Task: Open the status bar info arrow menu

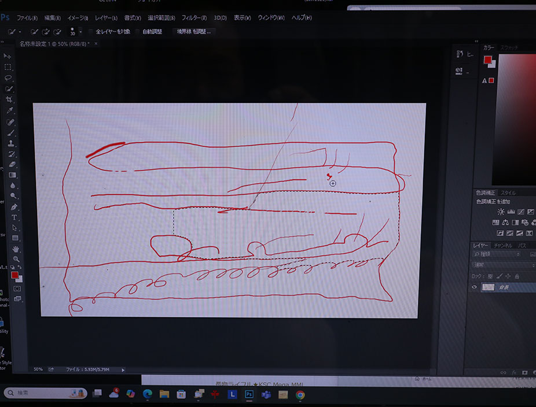Action: (123, 370)
